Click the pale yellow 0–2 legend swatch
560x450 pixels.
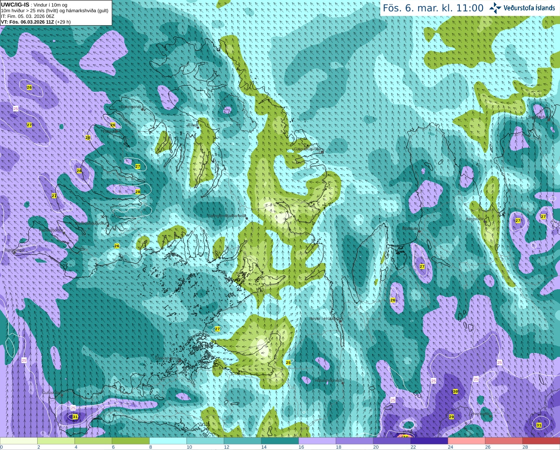(x=19, y=441)
